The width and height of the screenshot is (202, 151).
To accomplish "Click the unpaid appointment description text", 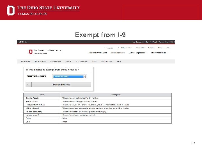I will click(79, 115).
